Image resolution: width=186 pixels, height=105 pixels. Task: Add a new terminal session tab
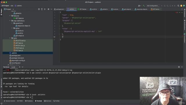[x=19, y=67]
